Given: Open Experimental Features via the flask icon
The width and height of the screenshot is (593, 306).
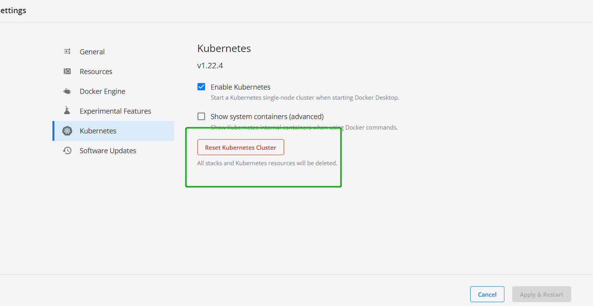Looking at the screenshot, I should (x=67, y=111).
